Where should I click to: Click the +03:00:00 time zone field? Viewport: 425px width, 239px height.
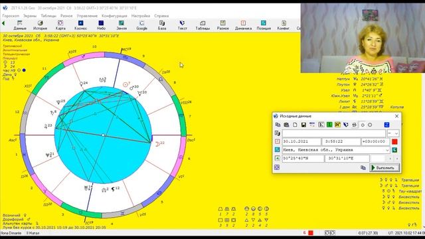375,141
